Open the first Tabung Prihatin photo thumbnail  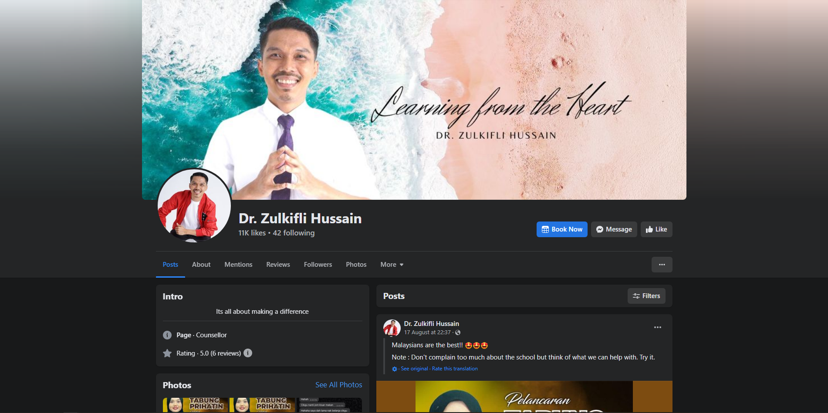point(195,405)
